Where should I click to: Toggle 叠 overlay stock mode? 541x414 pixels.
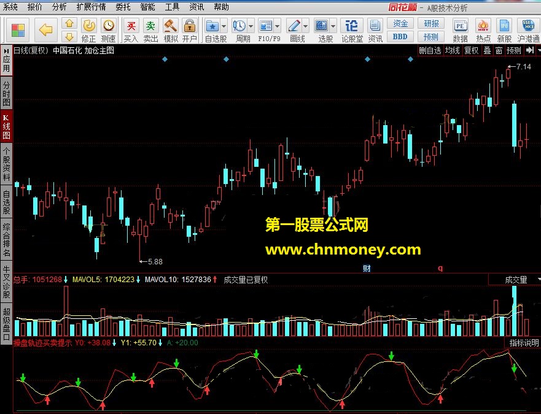pos(487,50)
